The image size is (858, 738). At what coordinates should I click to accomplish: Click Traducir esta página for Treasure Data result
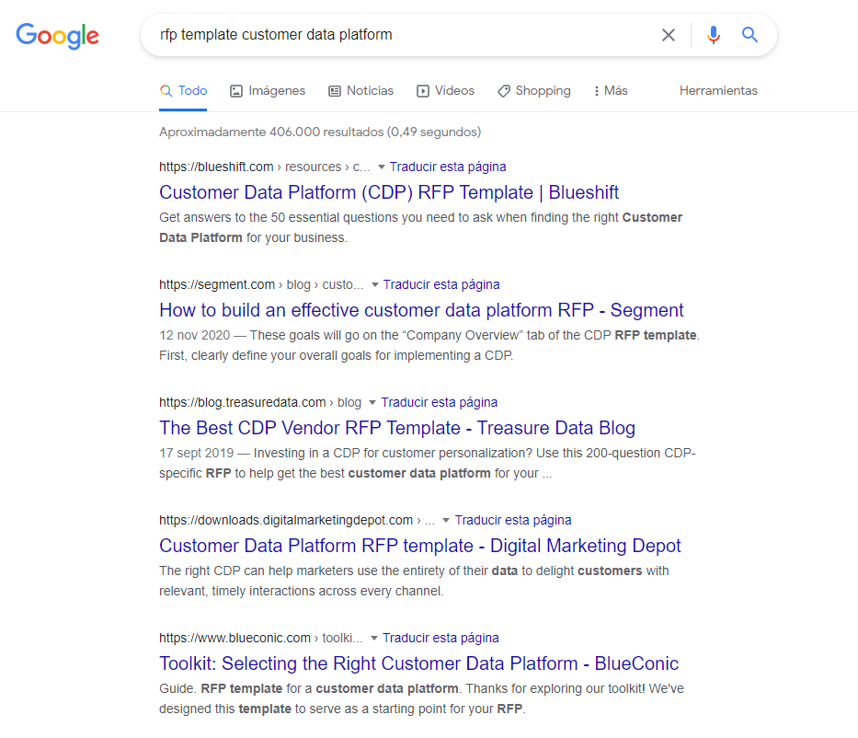tap(440, 402)
